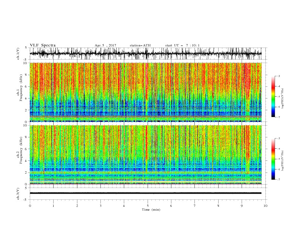
Task: Click the upper colorbar 'log(PSD)(V²/Hz)' label
Action: tap(282, 99)
